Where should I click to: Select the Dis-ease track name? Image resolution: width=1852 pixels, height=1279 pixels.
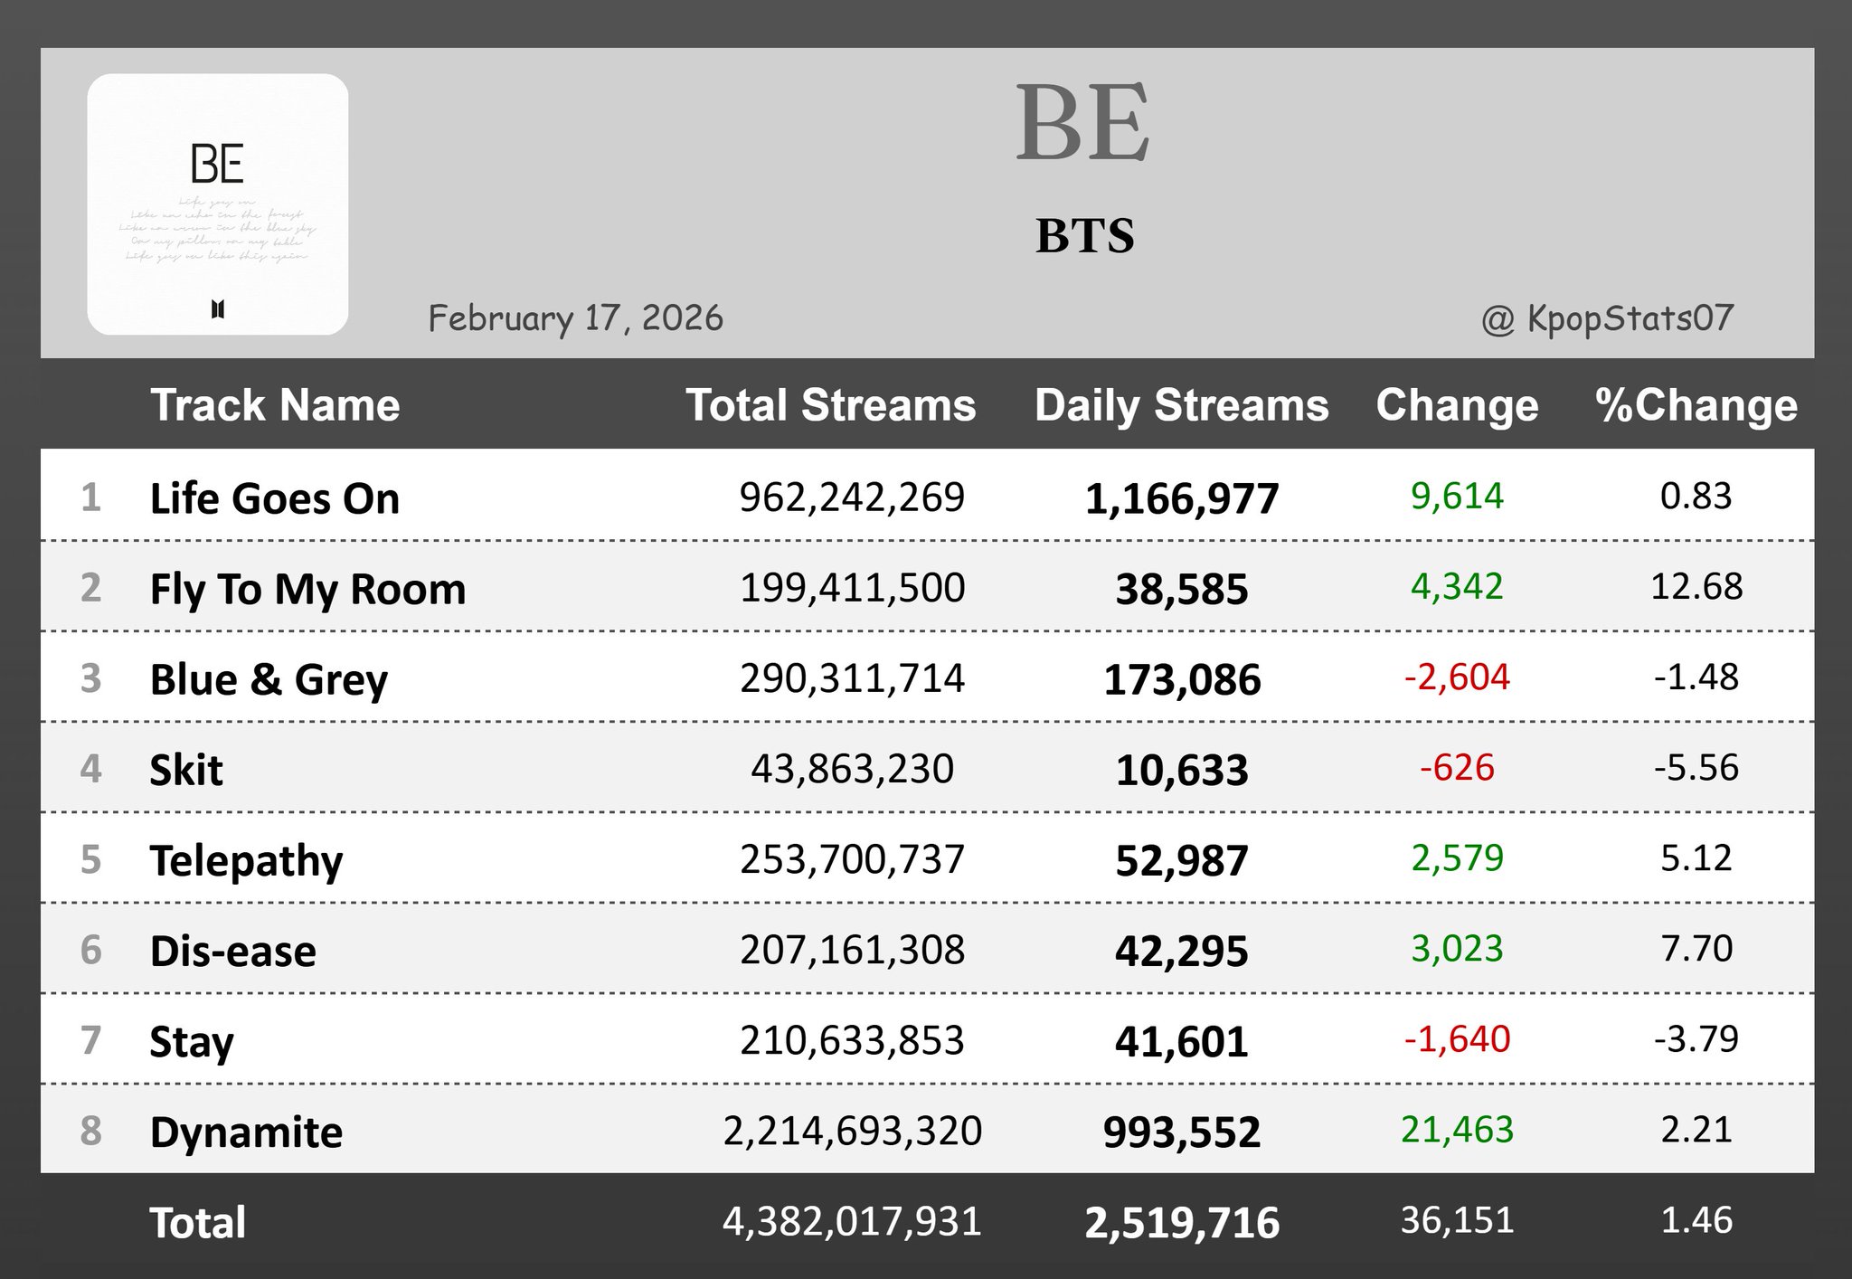tap(232, 951)
